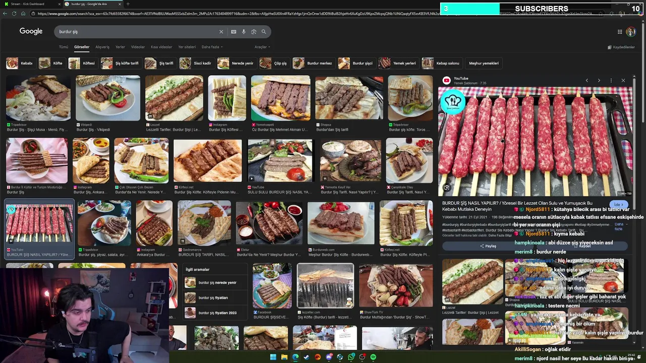The width and height of the screenshot is (646, 363).
Task: Open Google Lens image search
Action: point(253,32)
